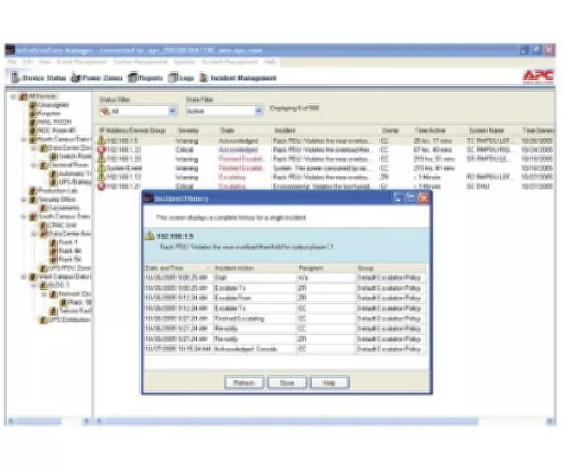
Task: Collapse the North Campus Data node
Action: [23, 139]
